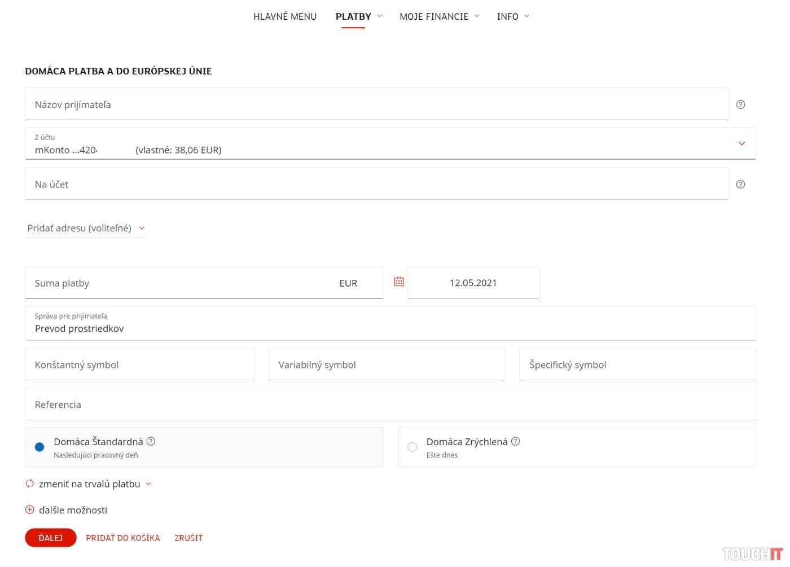Expand the Z účtu account dropdown

(741, 143)
